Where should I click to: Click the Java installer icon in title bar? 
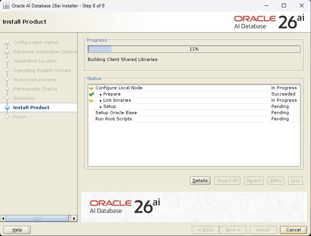pos(6,5)
